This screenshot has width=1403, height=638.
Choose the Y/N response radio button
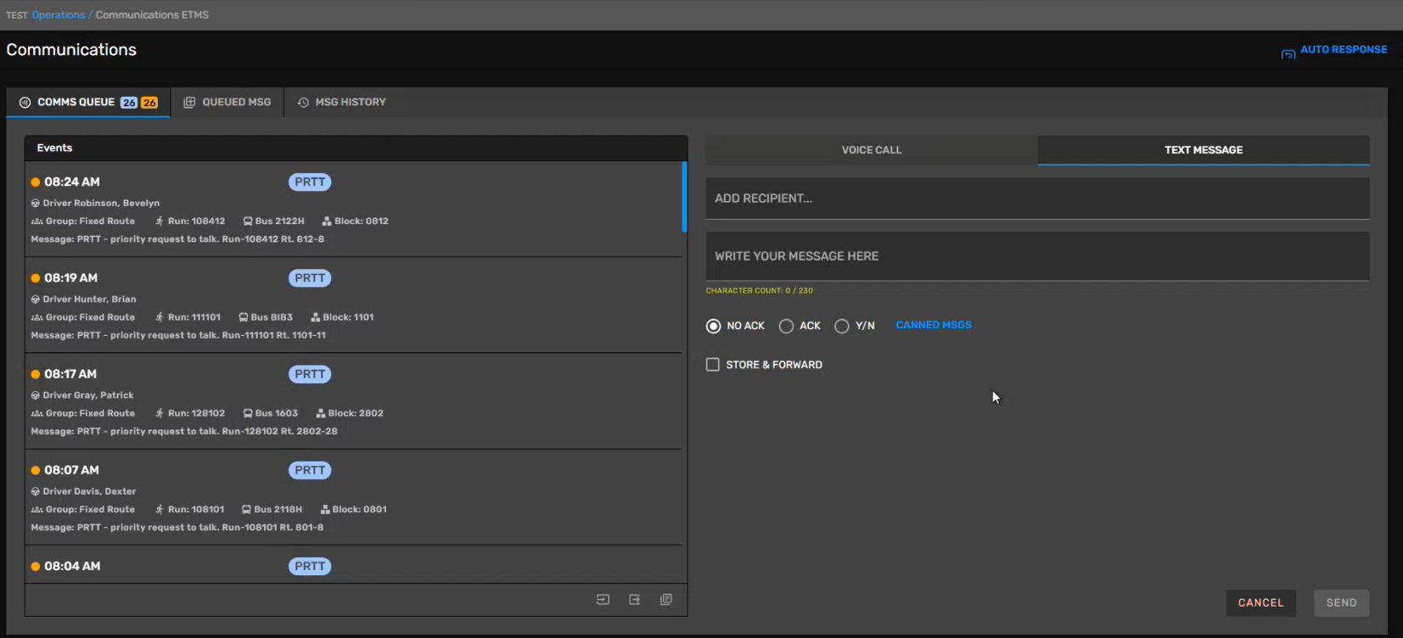click(x=841, y=327)
